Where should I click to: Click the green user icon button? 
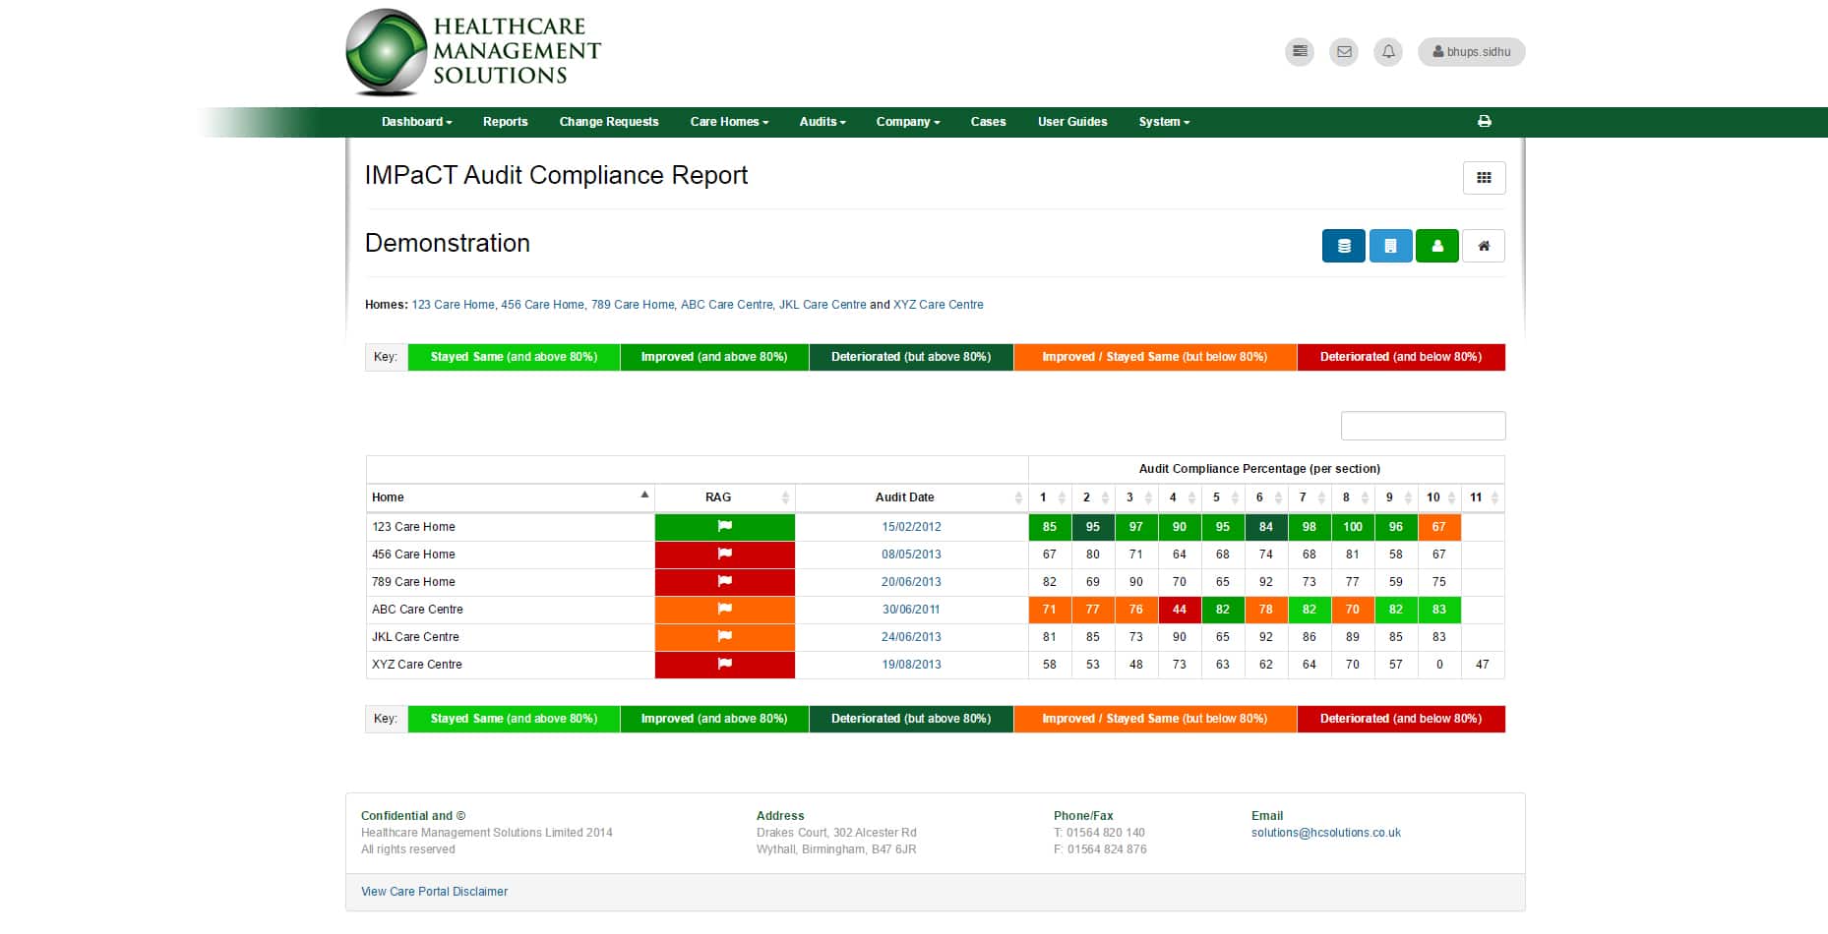click(1436, 246)
